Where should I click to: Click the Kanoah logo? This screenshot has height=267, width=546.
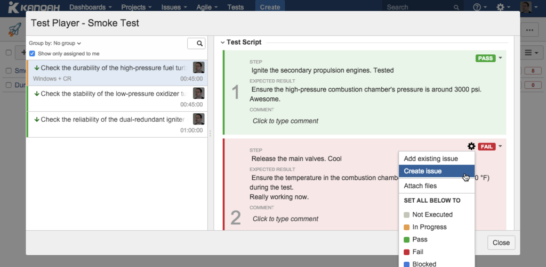pyautogui.click(x=34, y=7)
